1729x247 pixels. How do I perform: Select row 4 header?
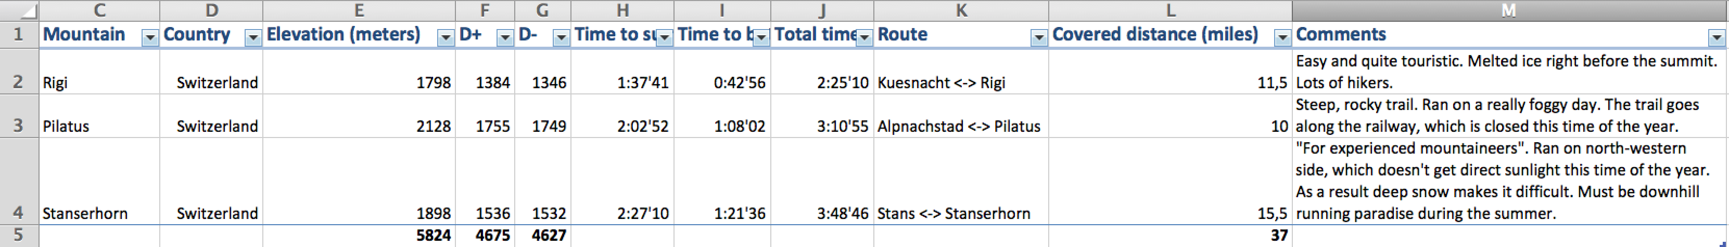coord(18,213)
